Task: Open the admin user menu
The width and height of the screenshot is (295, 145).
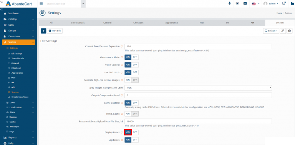Action: coord(271,4)
